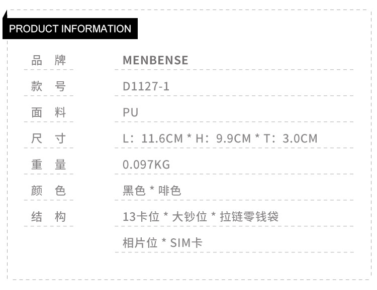The image size is (377, 290).
Task: Choose the 啡色 color option
Action: pos(169,191)
